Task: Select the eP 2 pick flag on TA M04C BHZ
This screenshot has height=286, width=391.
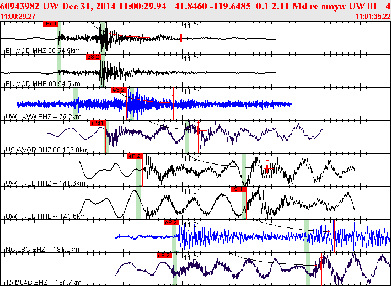Action: pyautogui.click(x=164, y=256)
